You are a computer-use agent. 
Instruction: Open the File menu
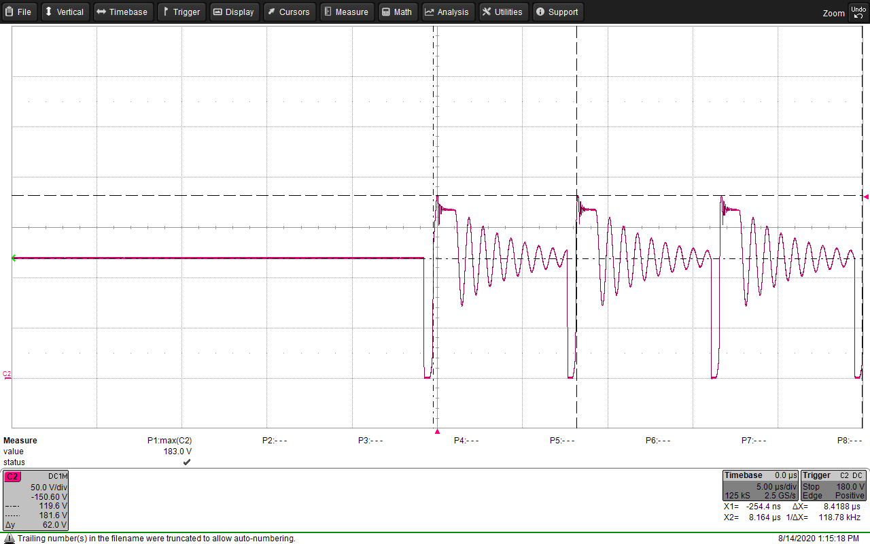19,12
